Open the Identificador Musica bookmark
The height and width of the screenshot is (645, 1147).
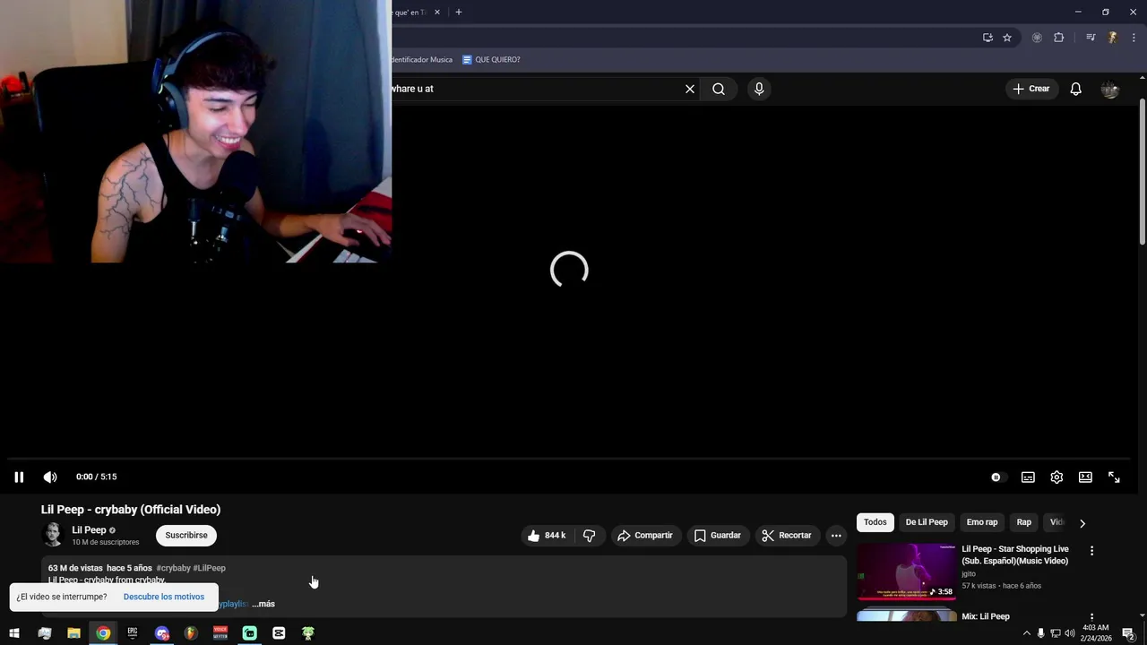422,60
